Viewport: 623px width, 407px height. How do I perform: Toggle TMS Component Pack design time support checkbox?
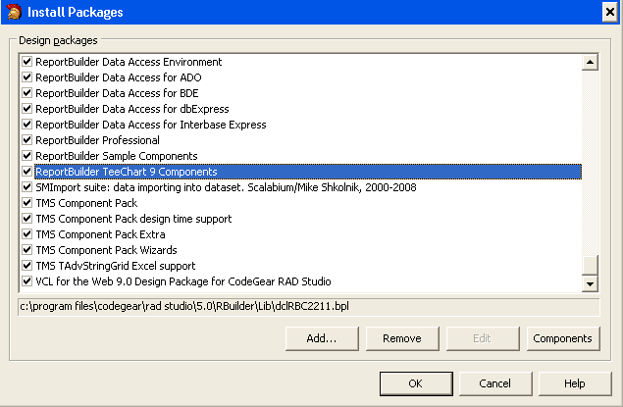point(27,219)
